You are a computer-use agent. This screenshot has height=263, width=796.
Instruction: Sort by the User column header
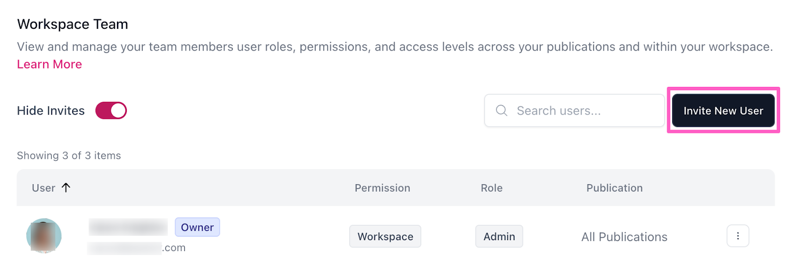click(43, 188)
